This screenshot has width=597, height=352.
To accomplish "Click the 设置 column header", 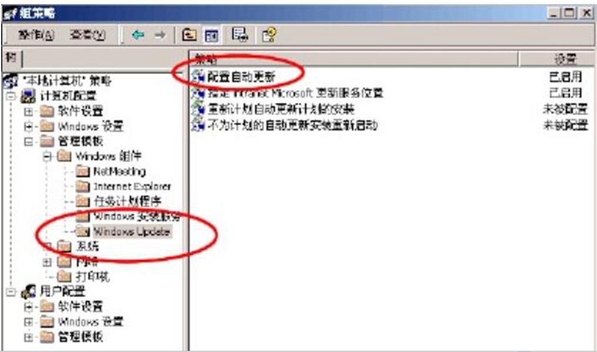I will pyautogui.click(x=556, y=59).
